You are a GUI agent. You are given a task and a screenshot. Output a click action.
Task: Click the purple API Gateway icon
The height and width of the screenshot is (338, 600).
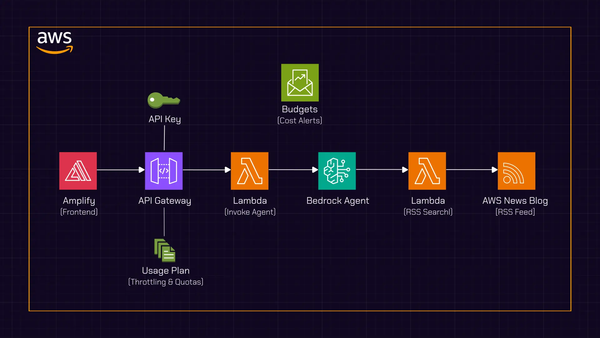pyautogui.click(x=164, y=171)
